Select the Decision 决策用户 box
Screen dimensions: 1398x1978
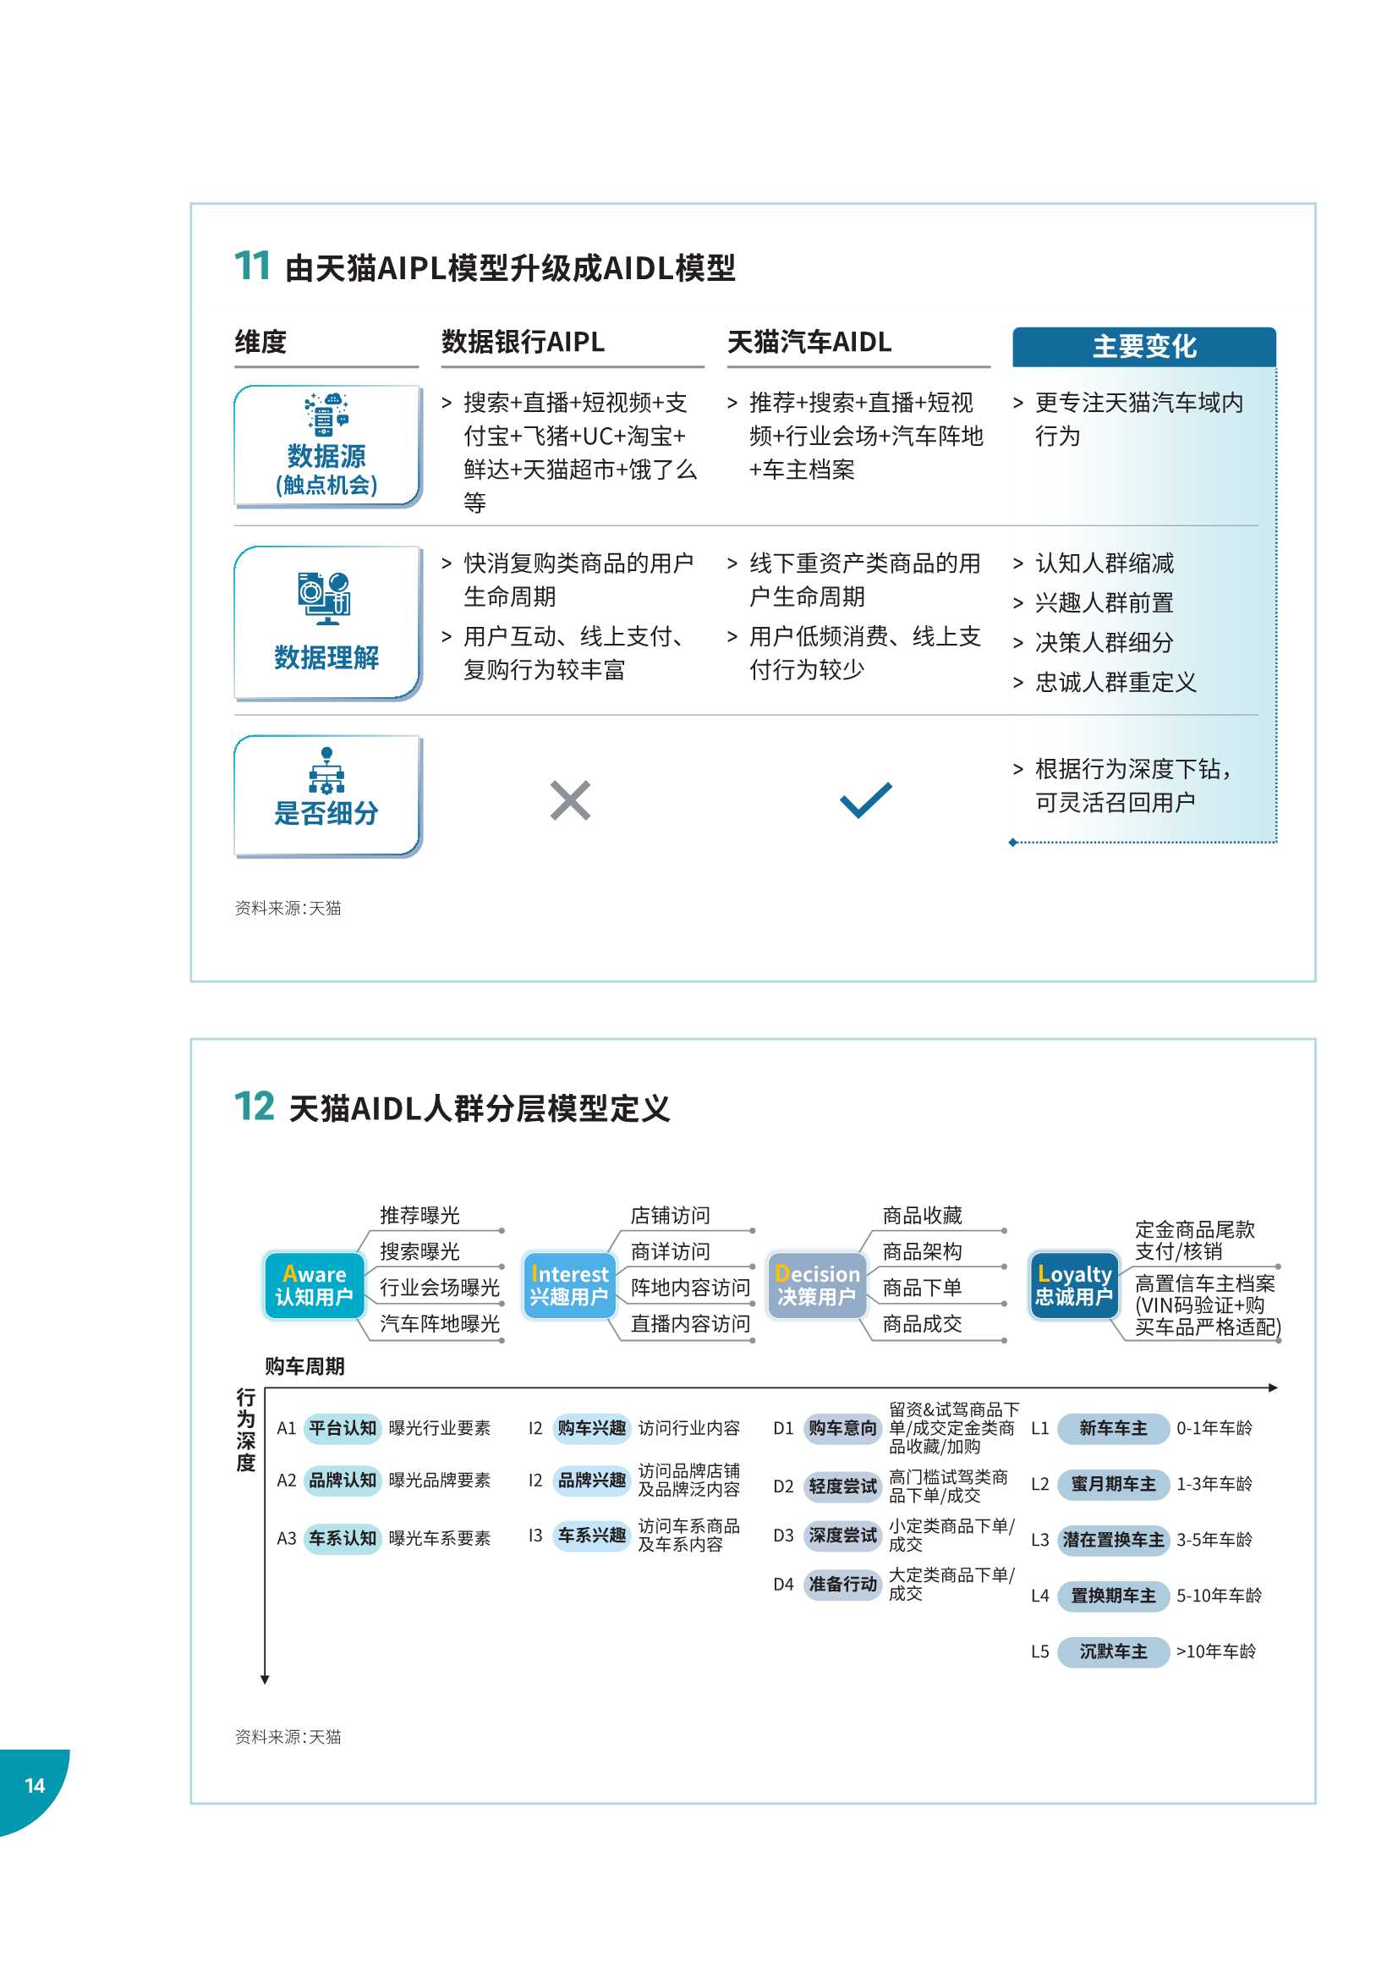click(x=816, y=1285)
